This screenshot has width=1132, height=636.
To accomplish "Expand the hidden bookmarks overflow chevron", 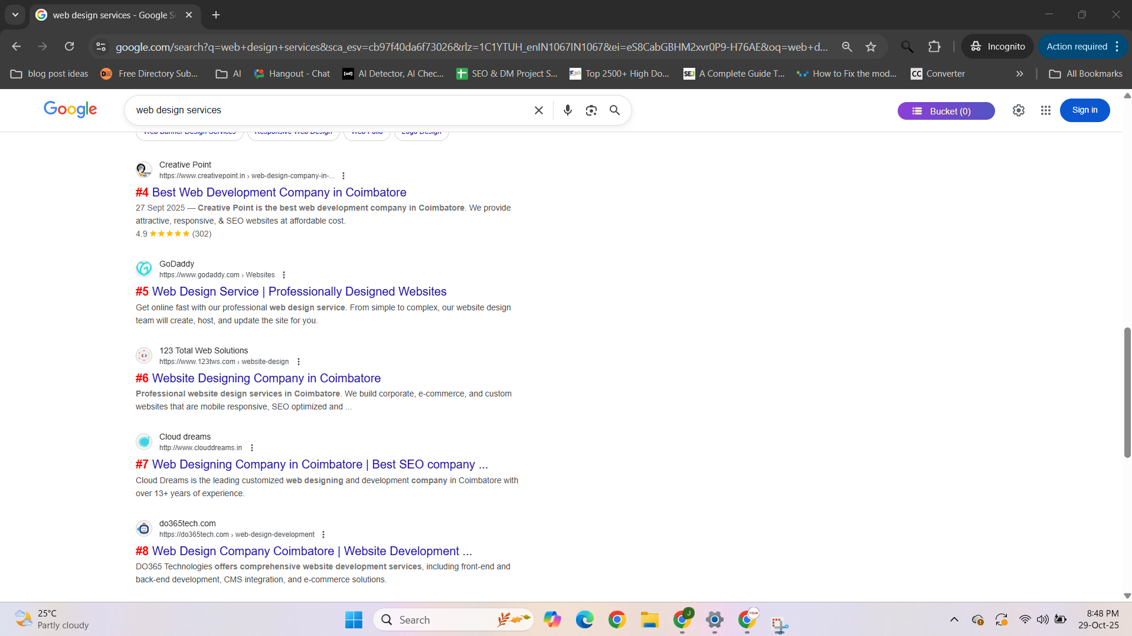I will 1019,74.
